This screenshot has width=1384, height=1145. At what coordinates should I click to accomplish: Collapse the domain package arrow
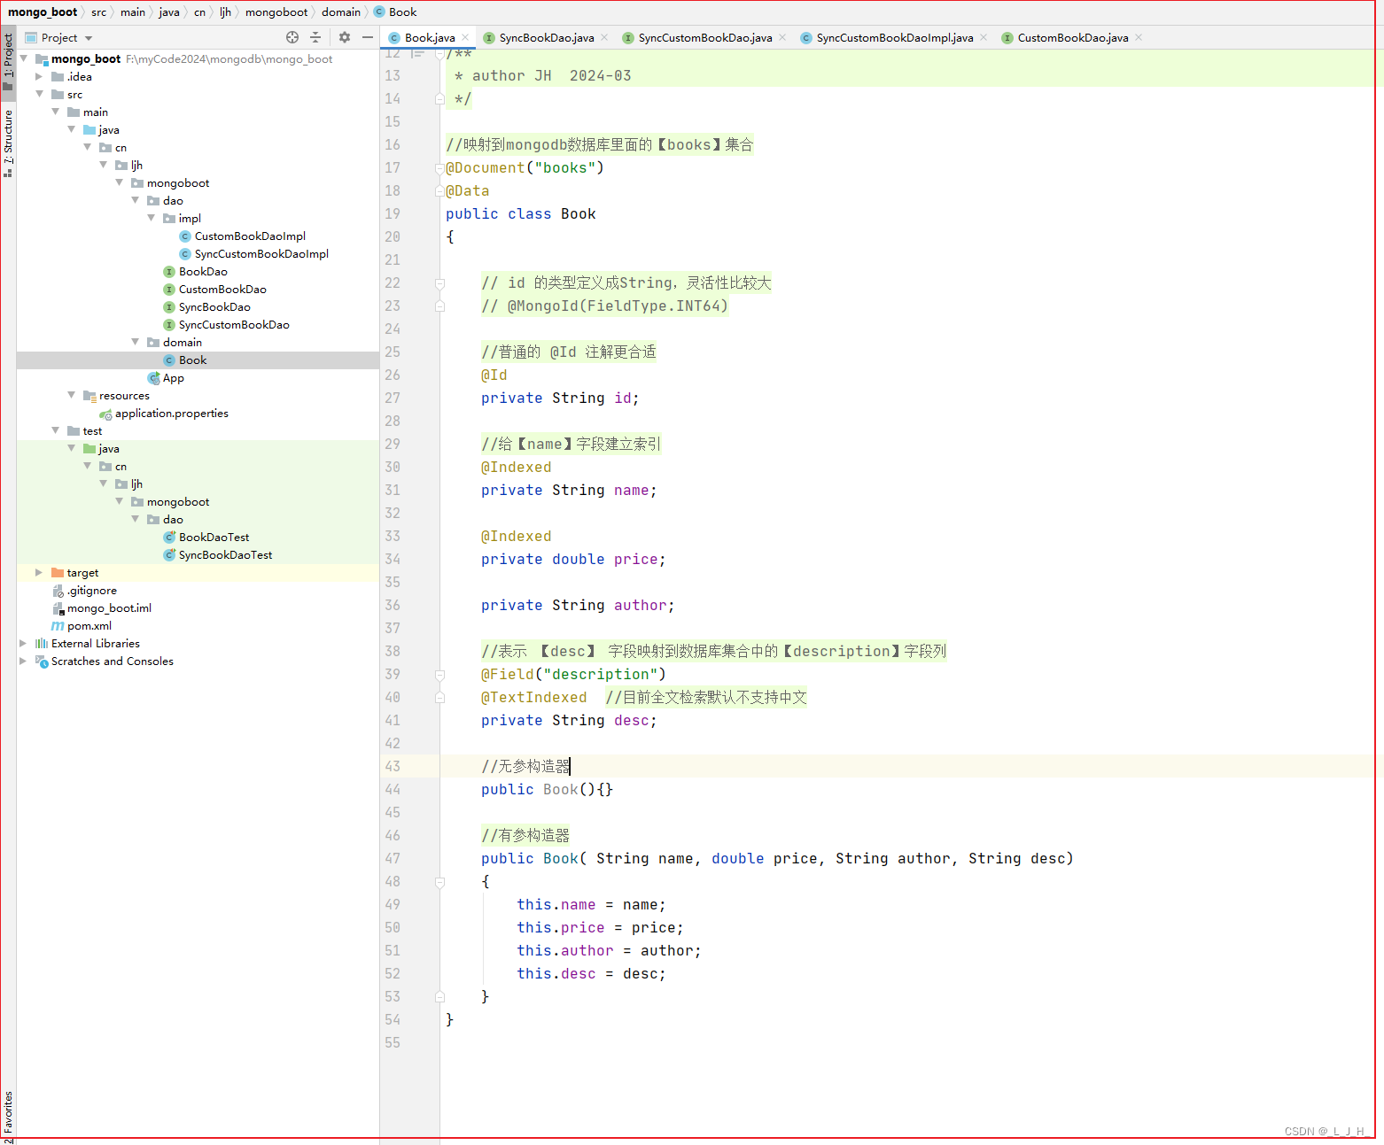(135, 342)
